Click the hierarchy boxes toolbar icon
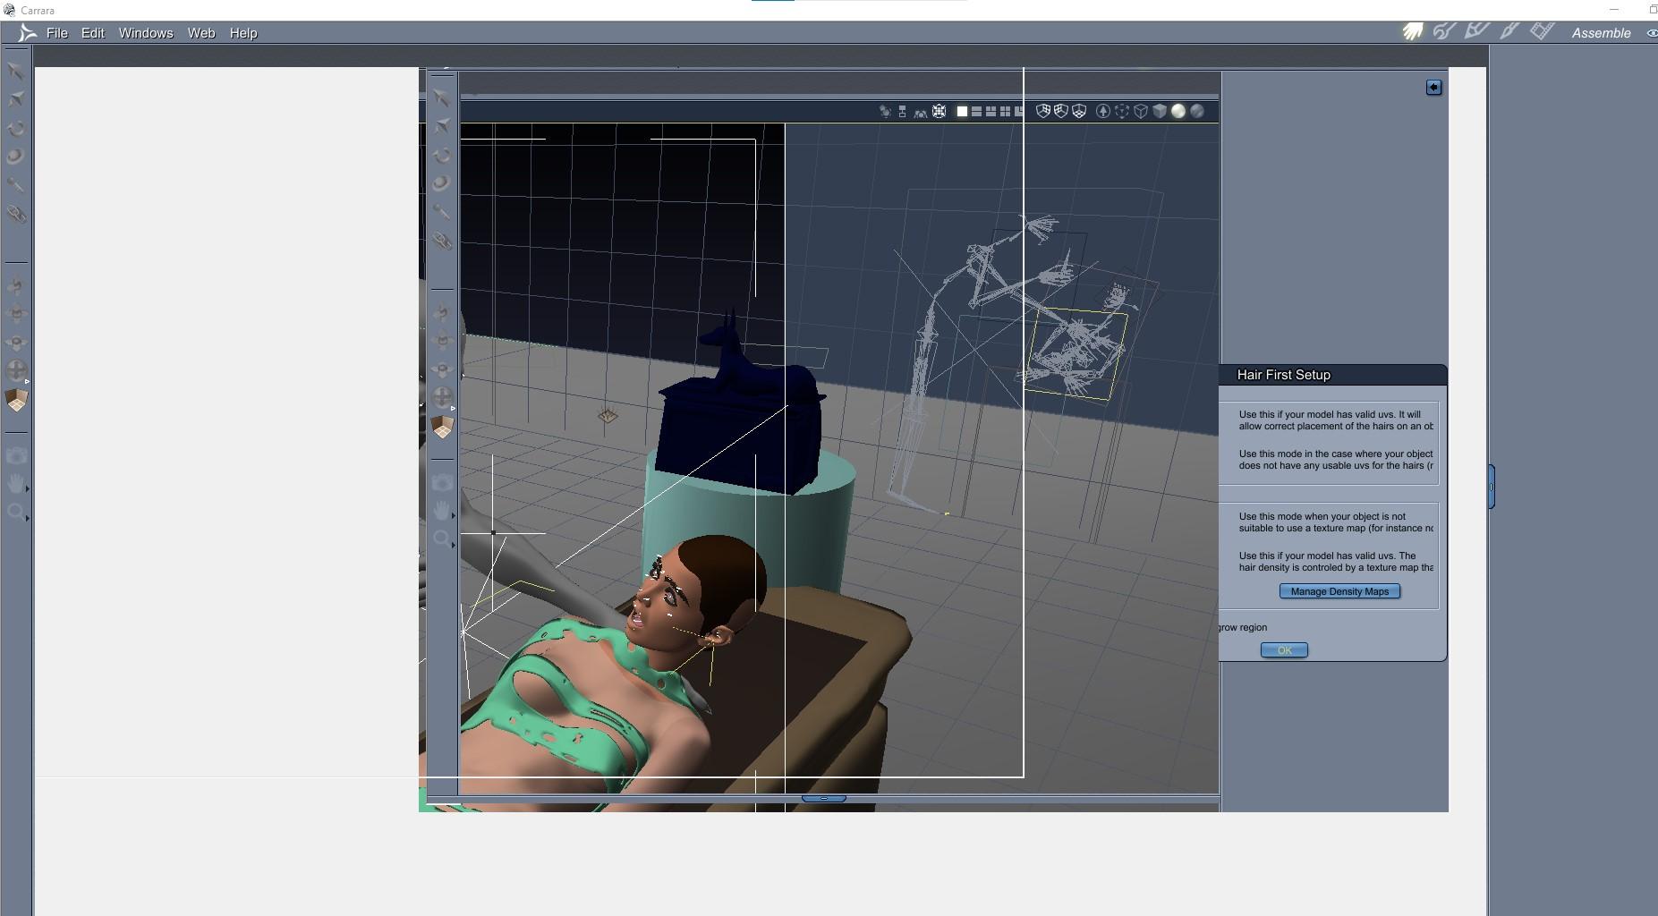 pos(902,111)
